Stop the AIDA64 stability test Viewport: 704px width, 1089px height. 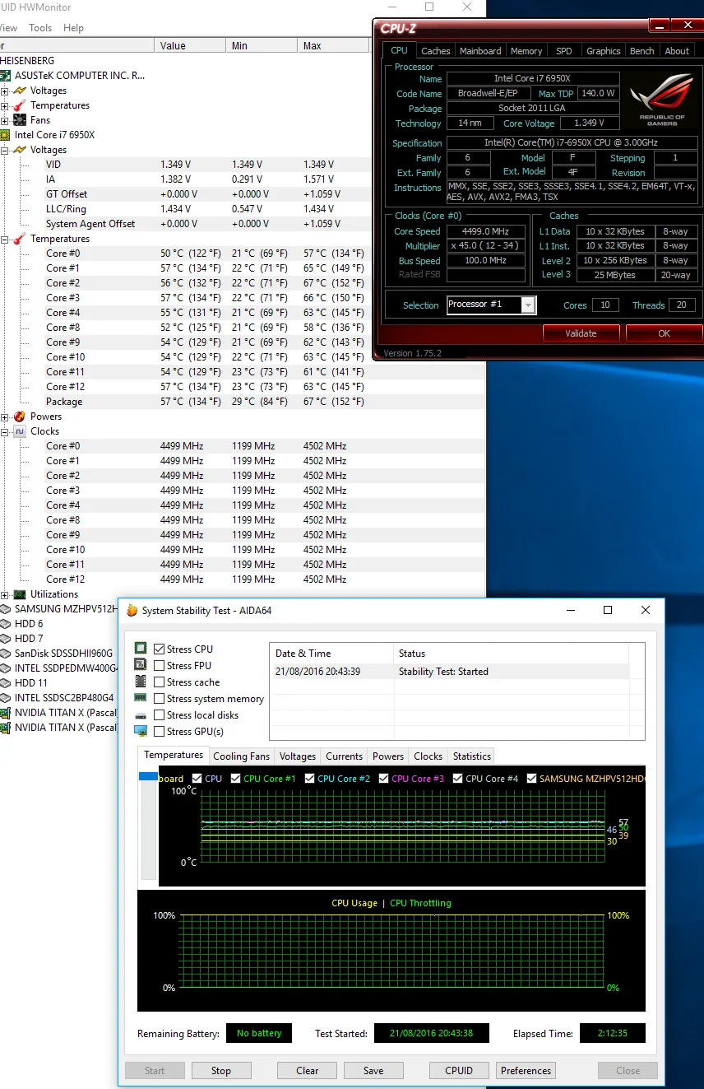221,1071
